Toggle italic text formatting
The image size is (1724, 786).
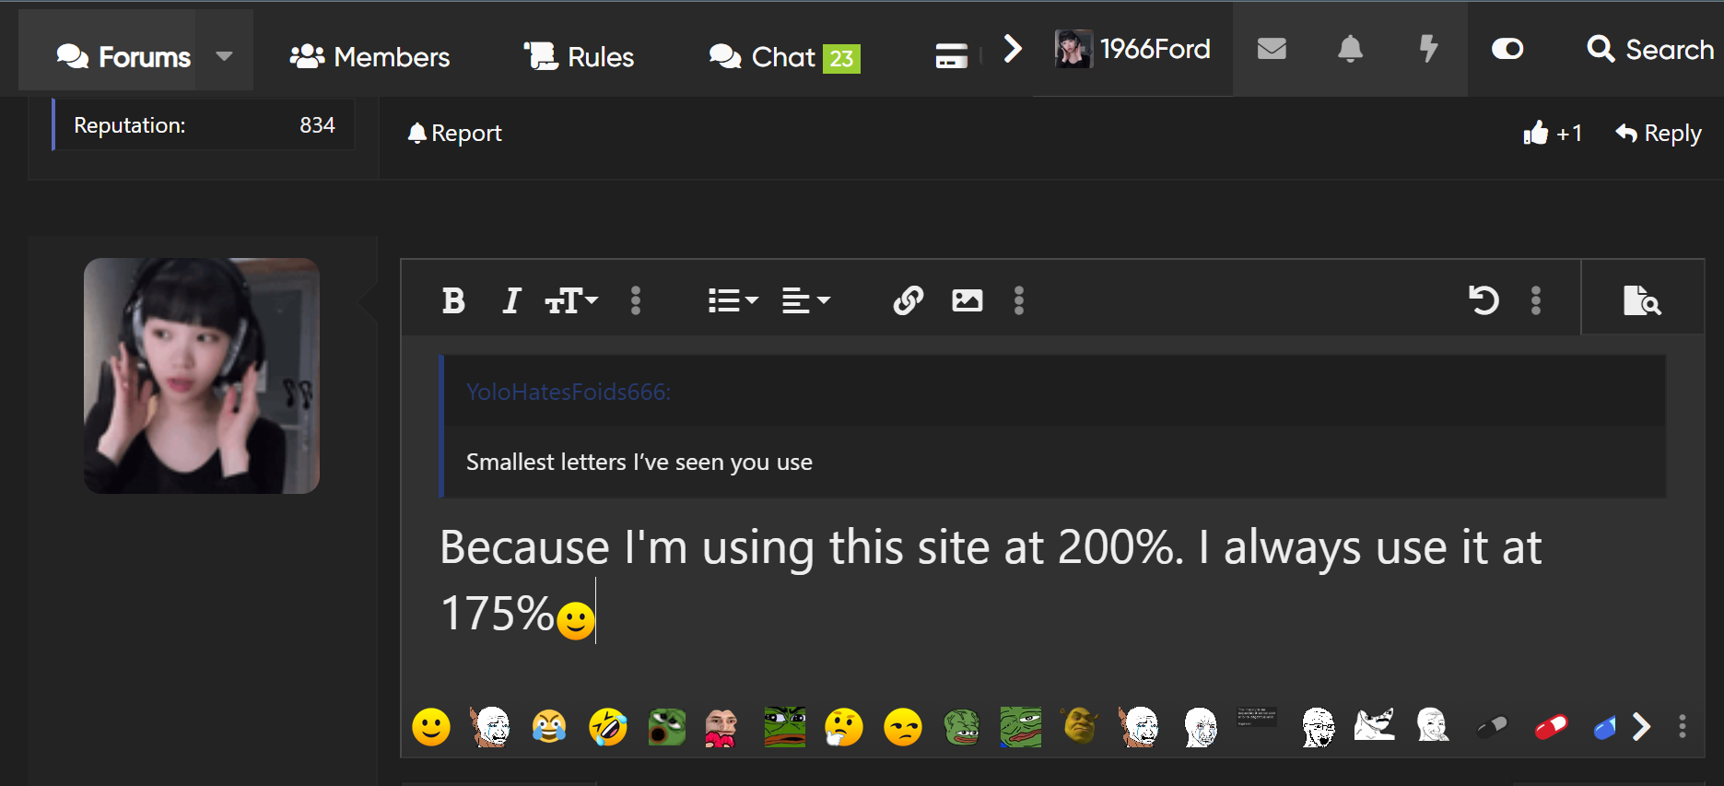point(512,300)
